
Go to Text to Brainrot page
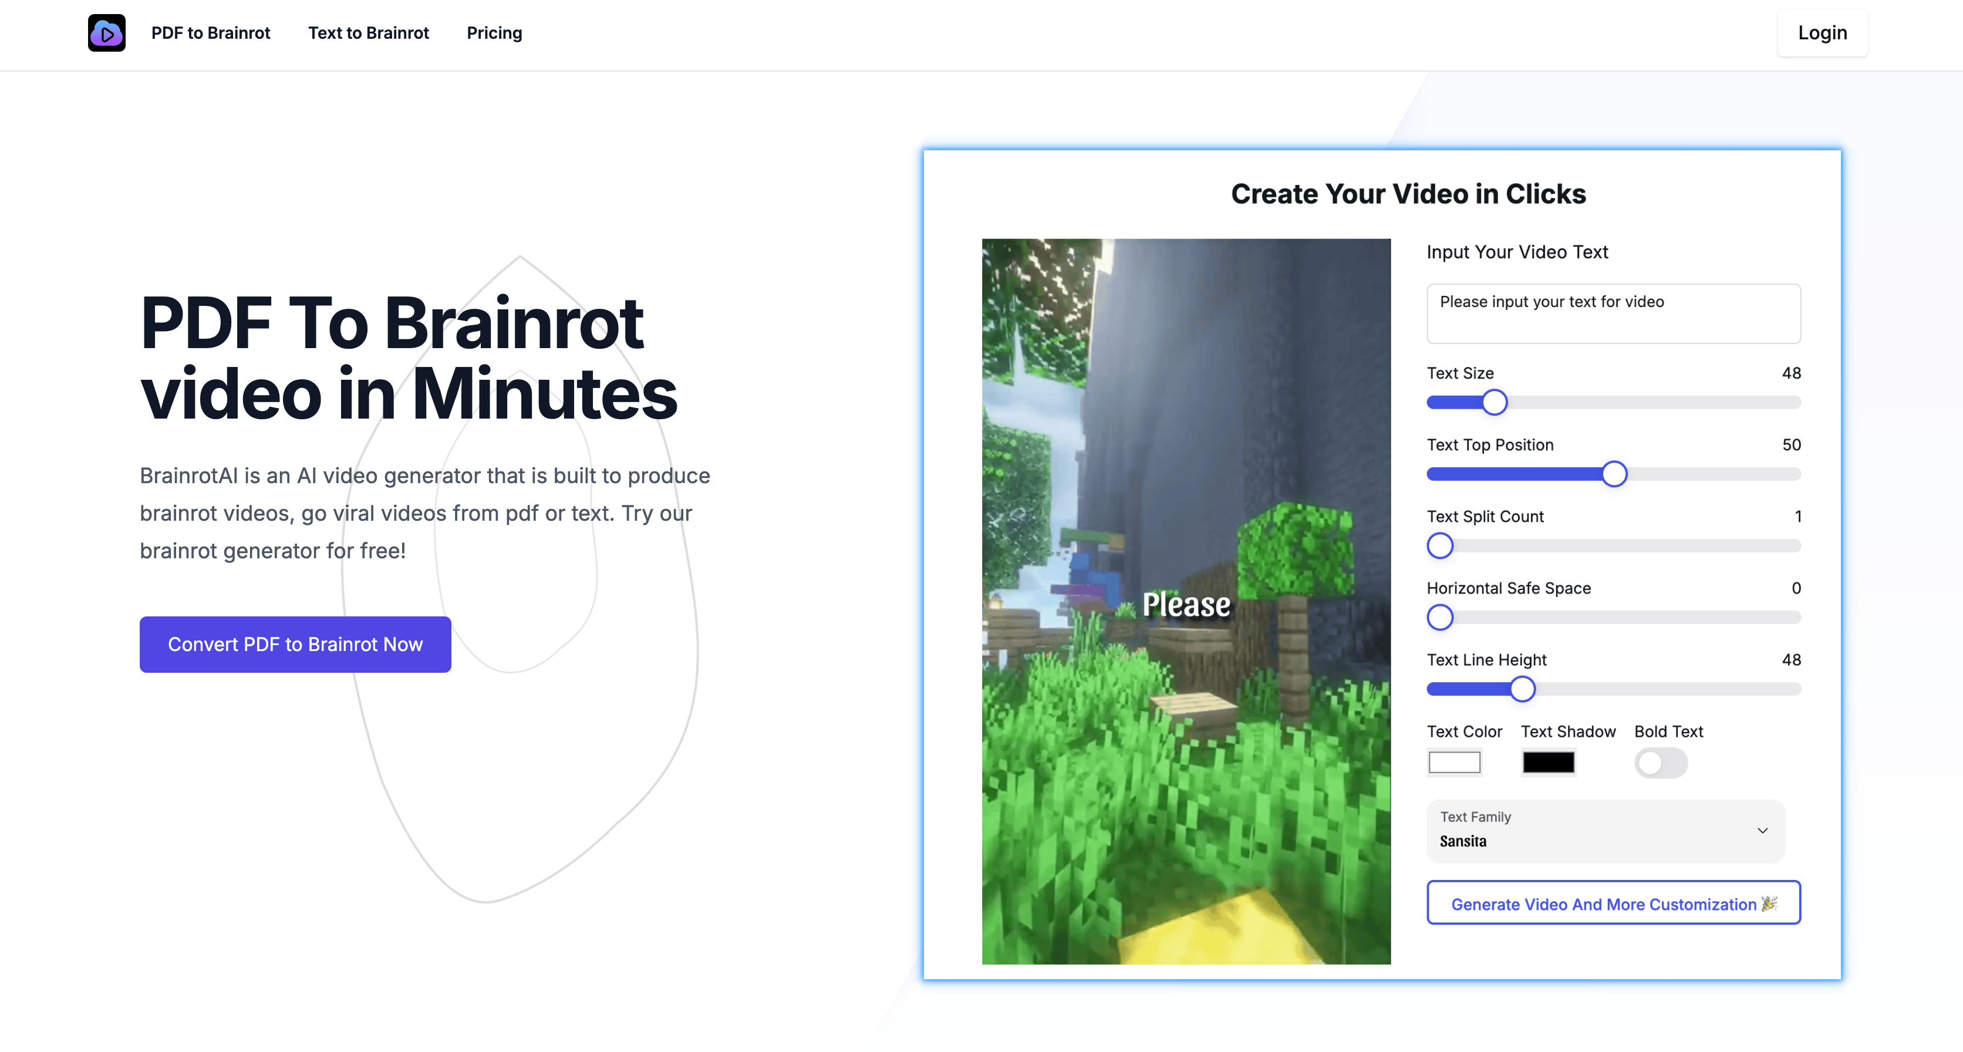tap(368, 33)
